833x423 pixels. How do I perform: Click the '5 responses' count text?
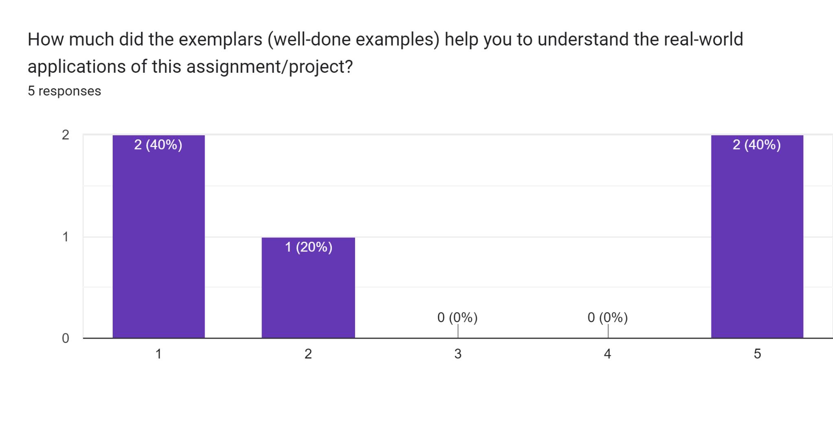(x=64, y=91)
